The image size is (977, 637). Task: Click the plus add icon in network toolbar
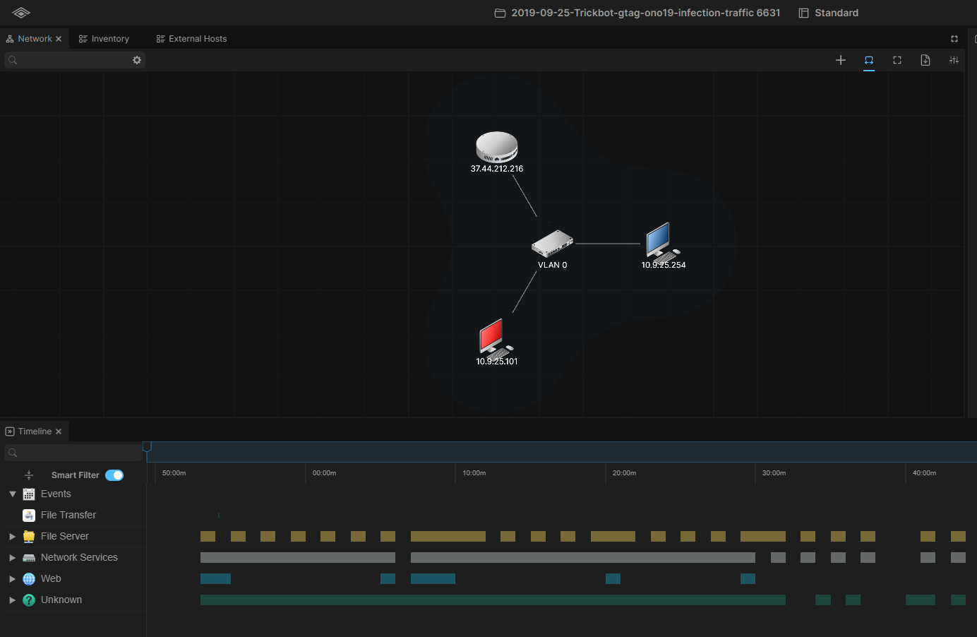pos(841,60)
